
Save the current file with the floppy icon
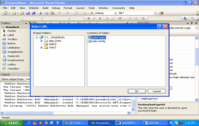point(28,13)
